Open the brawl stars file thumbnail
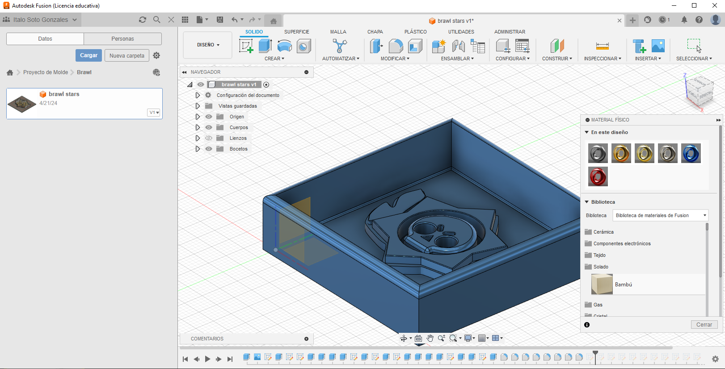Image resolution: width=725 pixels, height=369 pixels. point(22,104)
